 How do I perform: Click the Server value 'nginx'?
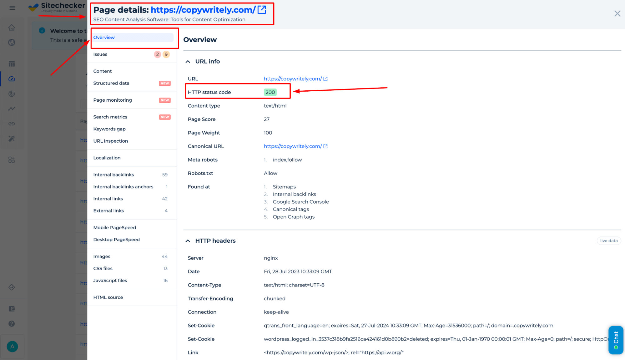tap(271, 258)
